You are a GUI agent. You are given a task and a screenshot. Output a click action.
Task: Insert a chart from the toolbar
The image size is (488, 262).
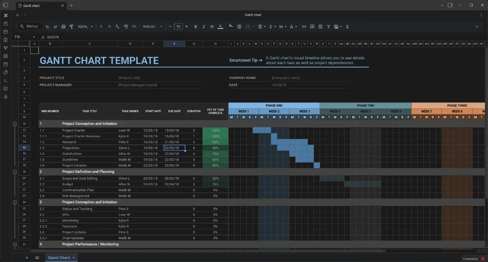tap(320, 26)
